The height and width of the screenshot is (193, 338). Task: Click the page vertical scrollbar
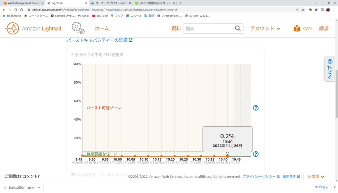(x=336, y=94)
